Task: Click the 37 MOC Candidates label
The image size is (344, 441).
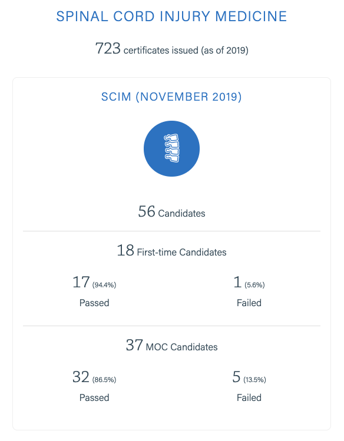Action: [x=171, y=346]
